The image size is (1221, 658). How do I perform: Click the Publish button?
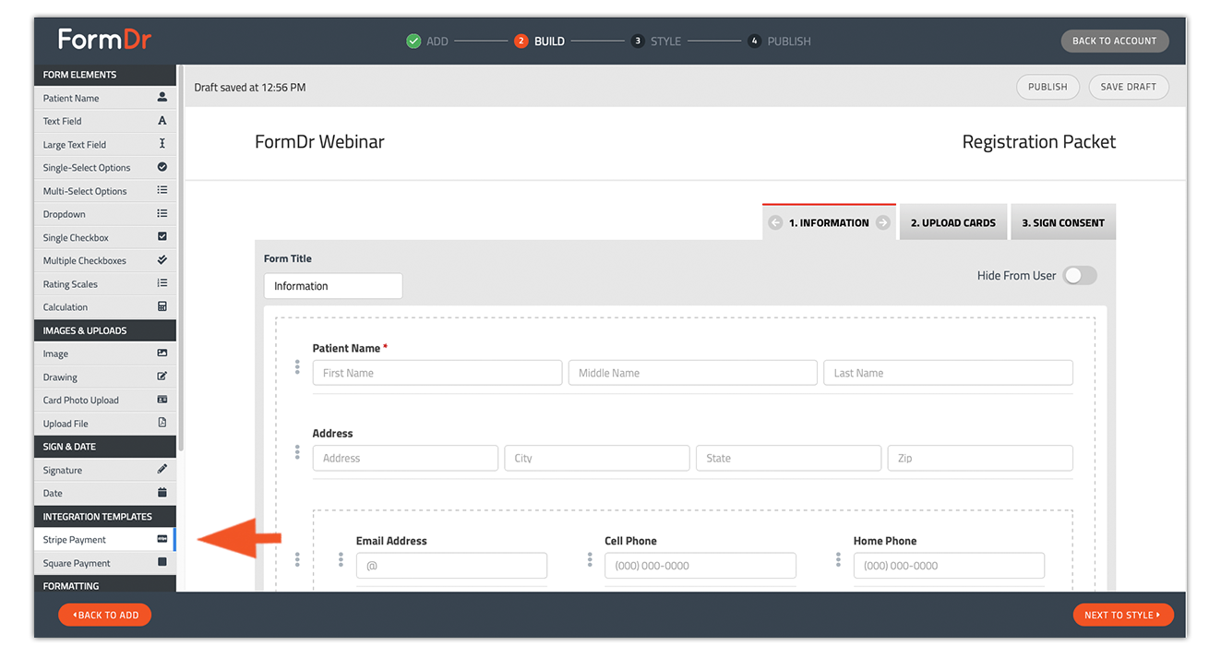pos(1047,87)
